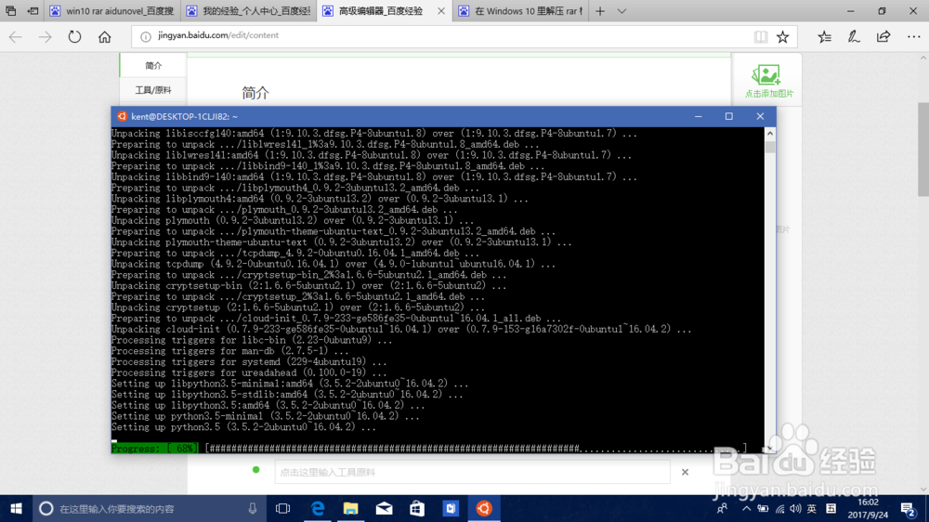Click up arrow of terminal scrollbar
The width and height of the screenshot is (929, 522).
click(x=769, y=134)
